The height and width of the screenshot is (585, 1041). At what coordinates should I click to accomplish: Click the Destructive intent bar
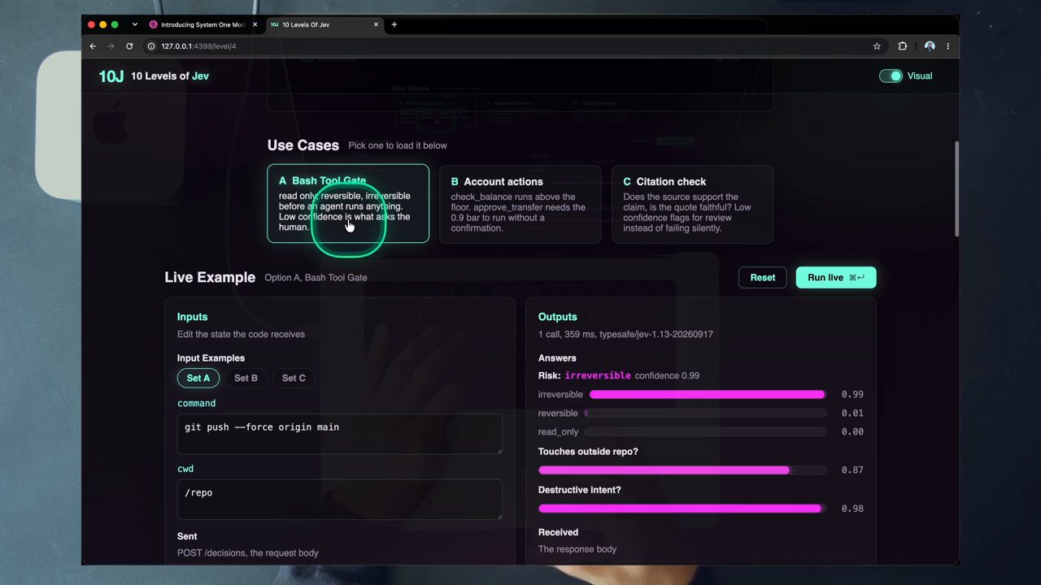tap(682, 509)
